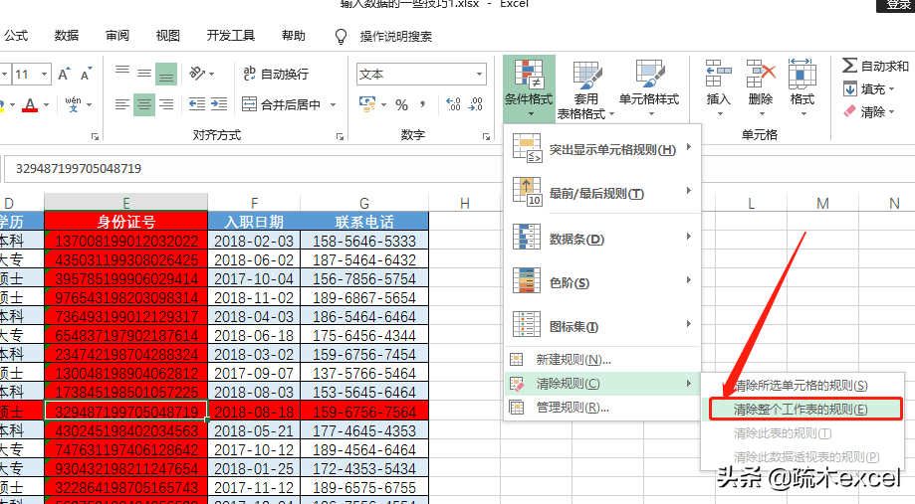
Task: Toggle align text left
Action: coord(121,105)
